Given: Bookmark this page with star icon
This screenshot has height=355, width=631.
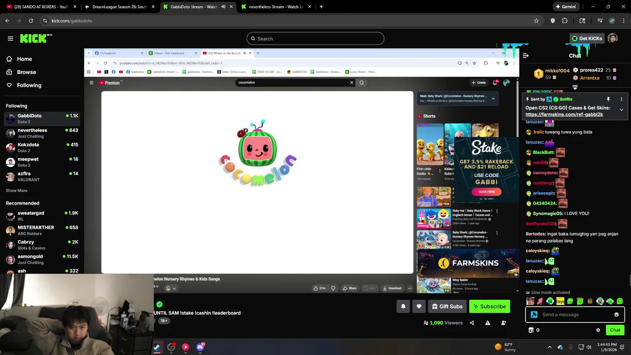Looking at the screenshot, I should coord(536,21).
